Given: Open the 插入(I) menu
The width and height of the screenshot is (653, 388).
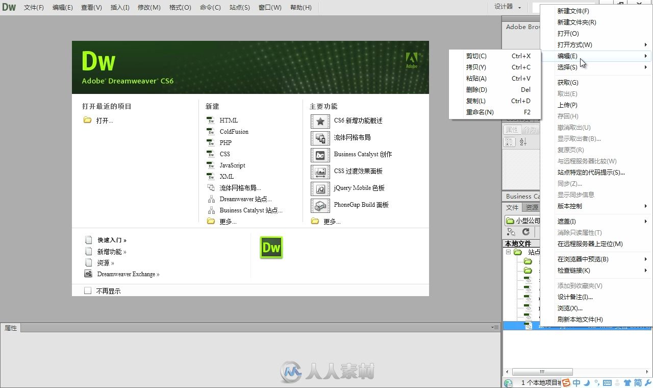Looking at the screenshot, I should point(120,7).
